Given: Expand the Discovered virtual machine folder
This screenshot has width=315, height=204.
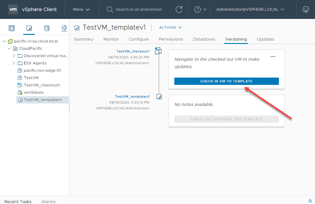Looking at the screenshot, I should click(14, 56).
